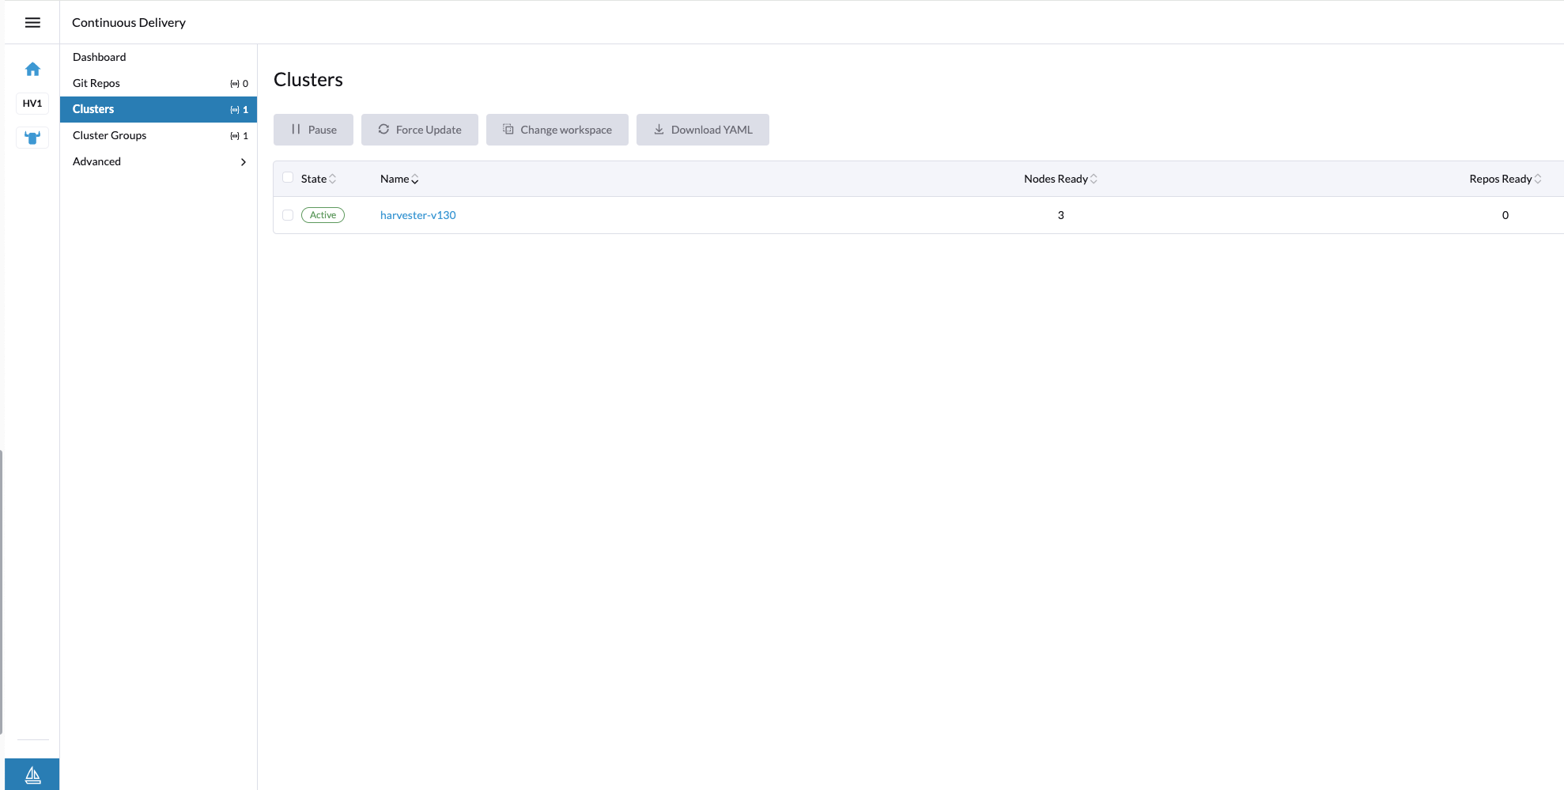Open the harvester-v130 cluster details
Screen dimensions: 1564x790
(417, 214)
